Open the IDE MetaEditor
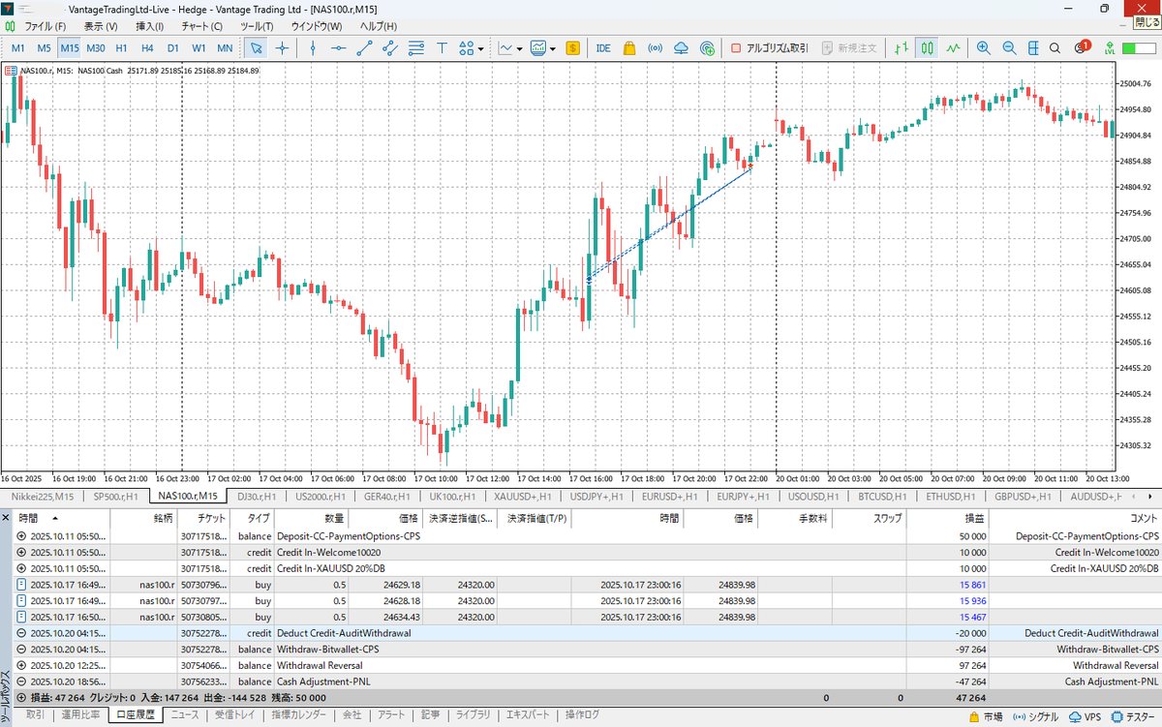This screenshot has width=1162, height=727. coord(603,47)
